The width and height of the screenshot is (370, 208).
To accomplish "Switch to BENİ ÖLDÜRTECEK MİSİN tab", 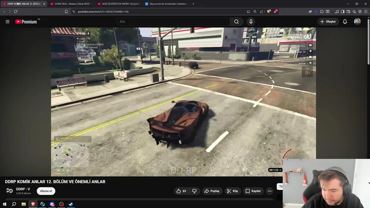I will (x=119, y=4).
